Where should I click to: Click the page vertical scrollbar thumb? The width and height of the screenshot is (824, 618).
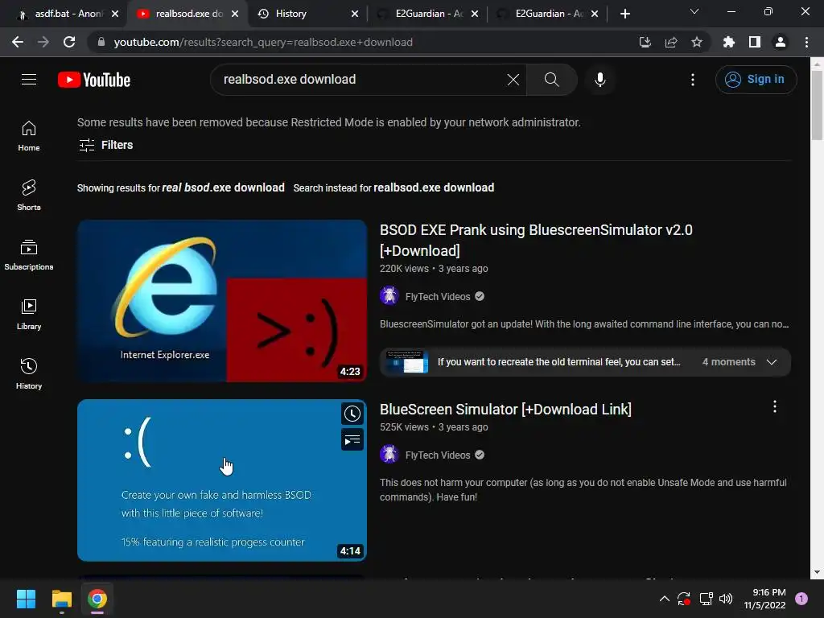(817, 105)
